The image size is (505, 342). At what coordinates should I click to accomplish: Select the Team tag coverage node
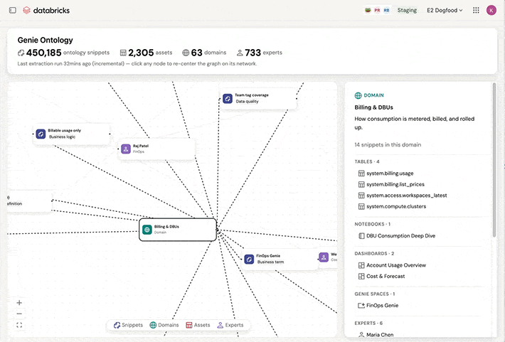pos(258,99)
